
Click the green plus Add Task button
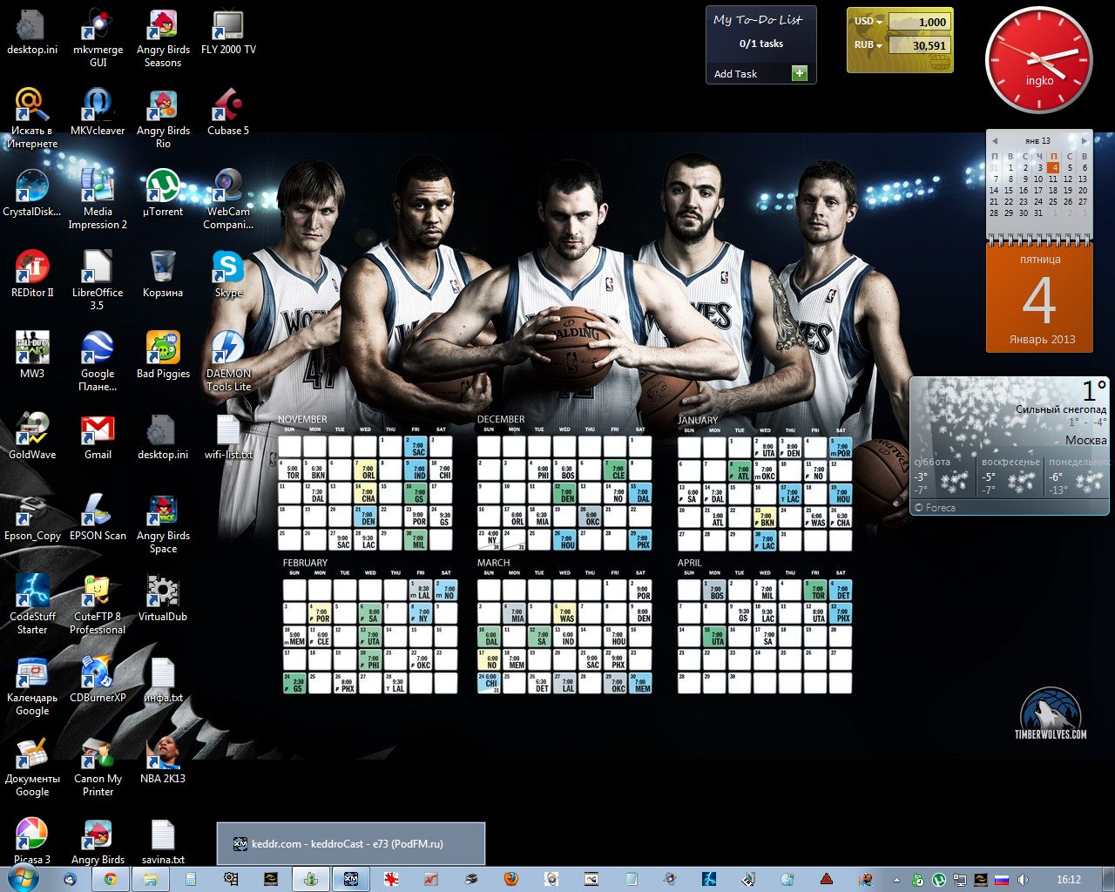[x=800, y=73]
